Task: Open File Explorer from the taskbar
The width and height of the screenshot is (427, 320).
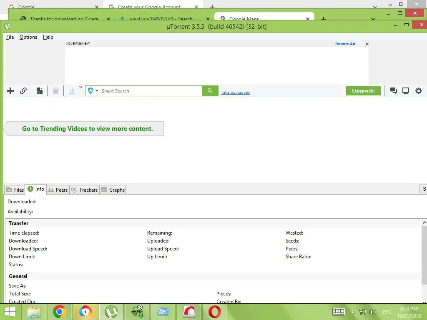Action: [34, 312]
